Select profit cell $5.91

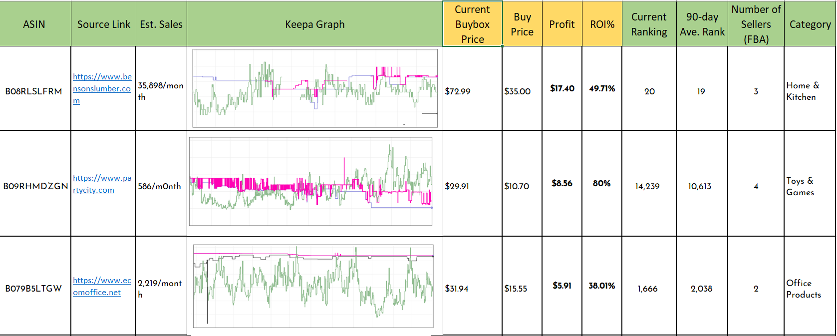coord(562,286)
